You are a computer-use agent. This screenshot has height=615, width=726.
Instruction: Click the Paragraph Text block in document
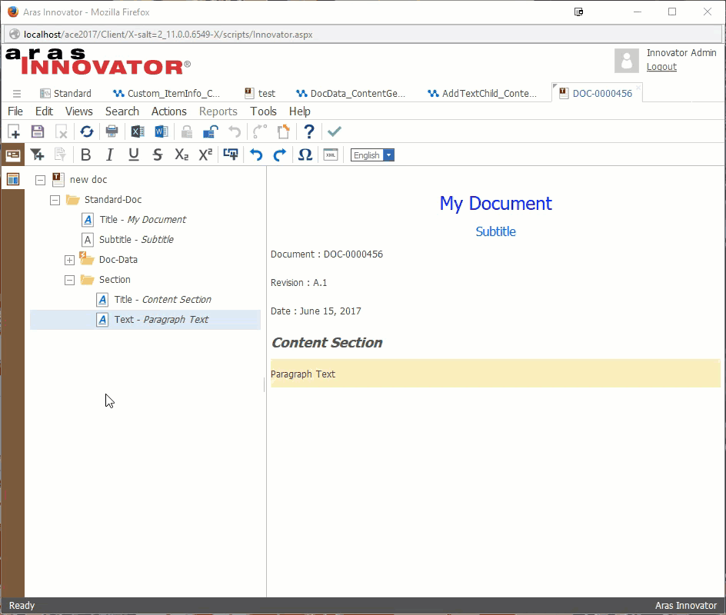click(495, 374)
